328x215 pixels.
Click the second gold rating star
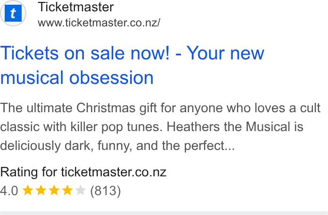41,190
